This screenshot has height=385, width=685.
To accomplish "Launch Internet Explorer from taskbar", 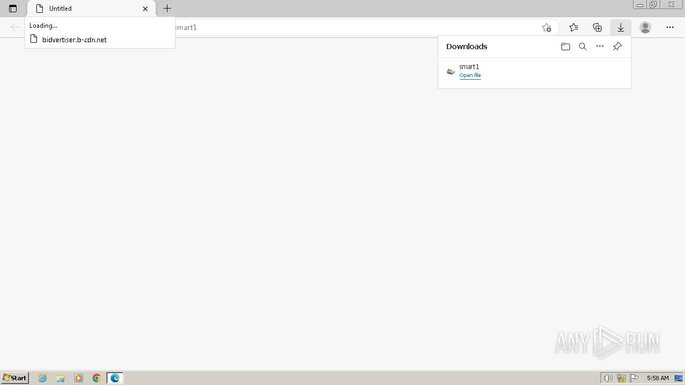I will (x=43, y=378).
